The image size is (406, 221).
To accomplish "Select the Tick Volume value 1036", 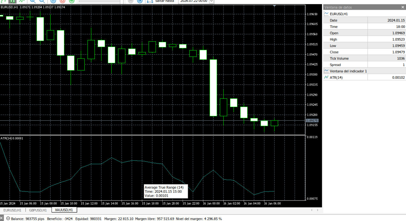I will point(401,58).
